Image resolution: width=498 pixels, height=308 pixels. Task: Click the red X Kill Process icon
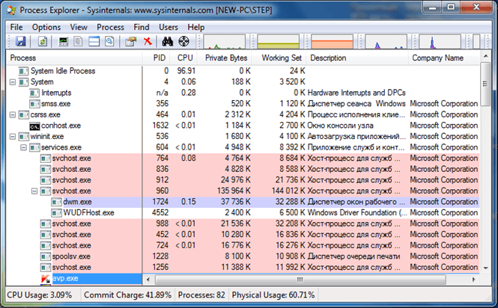tap(148, 41)
